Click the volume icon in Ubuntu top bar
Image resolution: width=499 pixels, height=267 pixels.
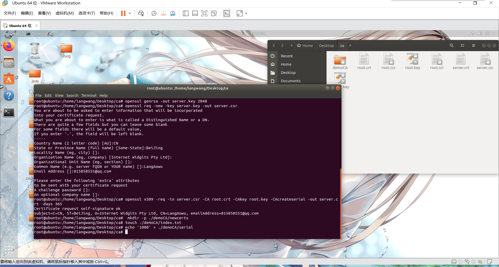click(x=480, y=33)
